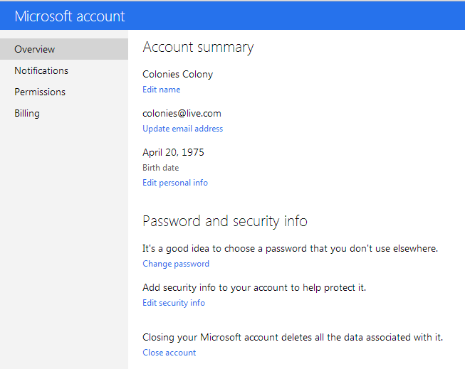This screenshot has height=369, width=465.
Task: Click the Edit security info link
Action: (174, 303)
